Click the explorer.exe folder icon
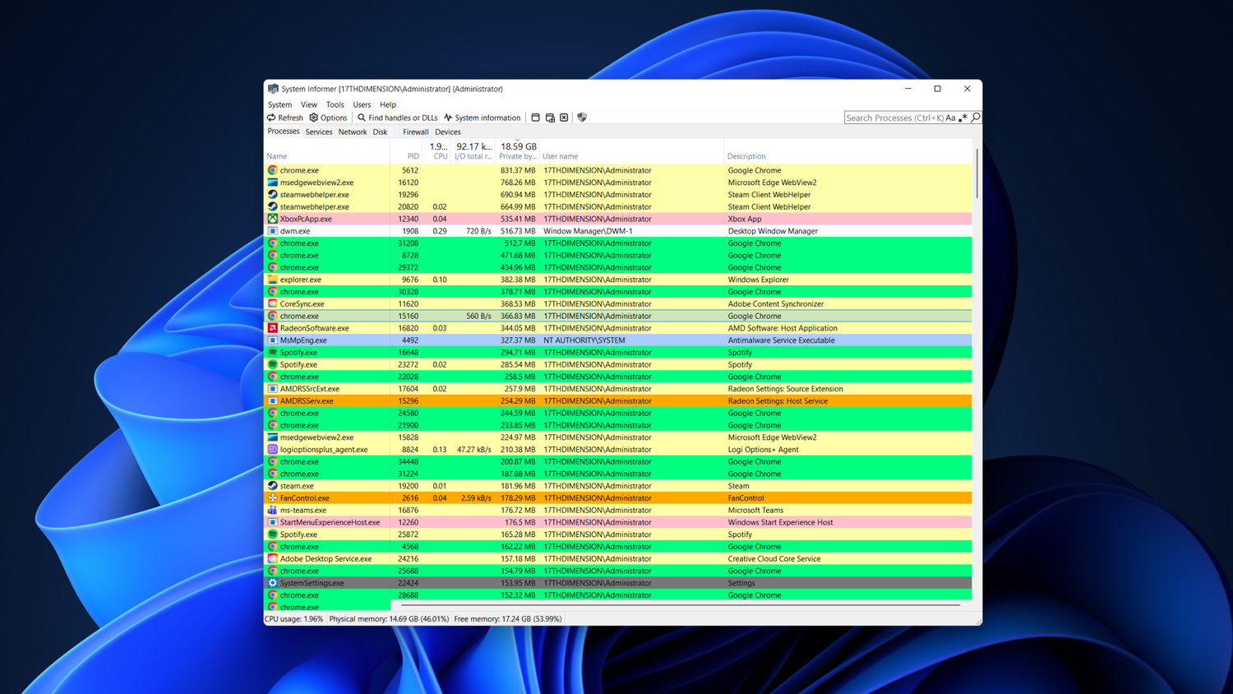The height and width of the screenshot is (694, 1233). point(272,280)
